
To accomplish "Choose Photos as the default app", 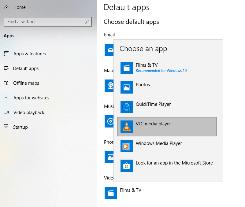I will pyautogui.click(x=167, y=87).
